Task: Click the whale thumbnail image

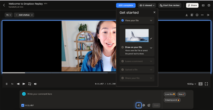Action: (137, 35)
